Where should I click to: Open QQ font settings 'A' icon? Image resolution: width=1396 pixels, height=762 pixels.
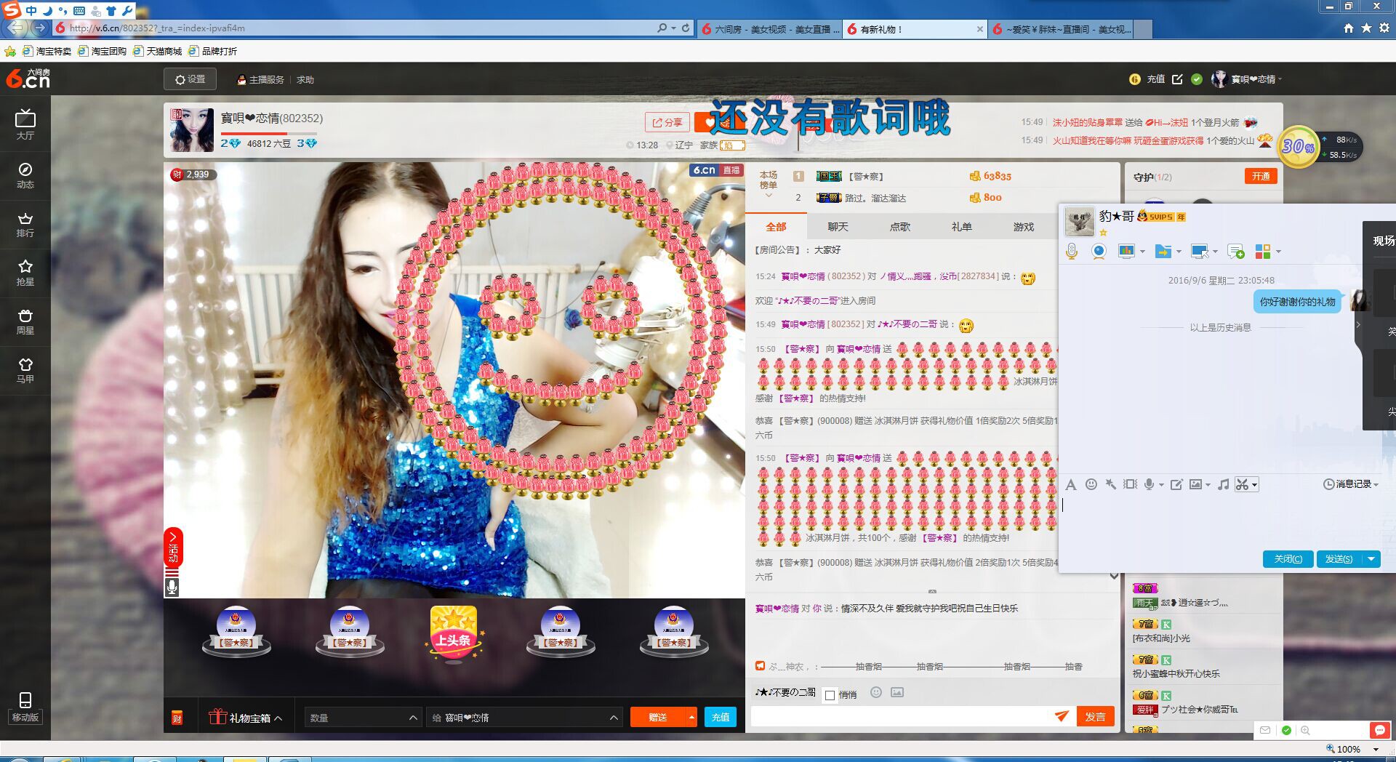pos(1071,484)
